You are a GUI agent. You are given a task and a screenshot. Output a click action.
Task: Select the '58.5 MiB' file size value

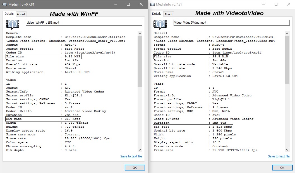coord(220,57)
